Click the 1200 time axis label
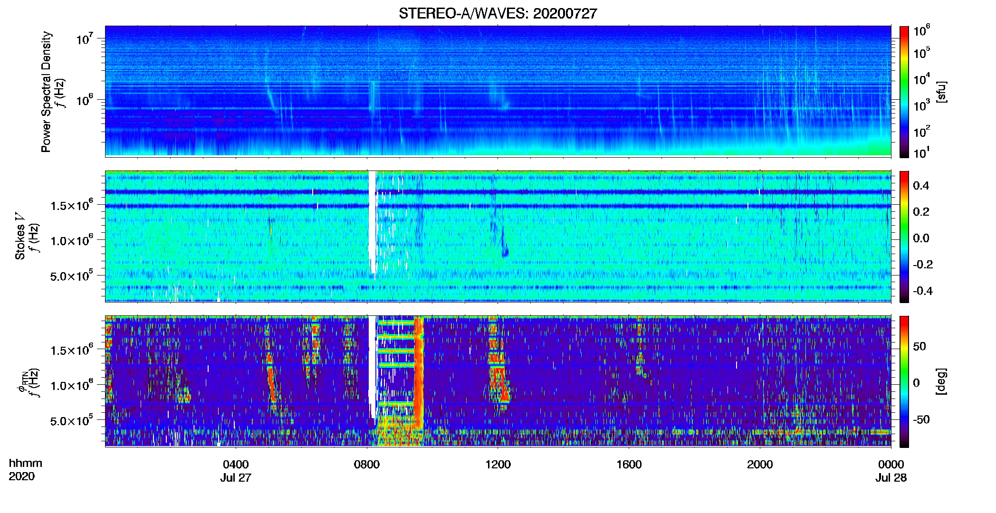 498,464
